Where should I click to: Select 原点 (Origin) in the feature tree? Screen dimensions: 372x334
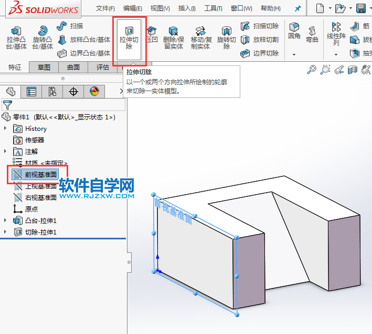click(25, 209)
